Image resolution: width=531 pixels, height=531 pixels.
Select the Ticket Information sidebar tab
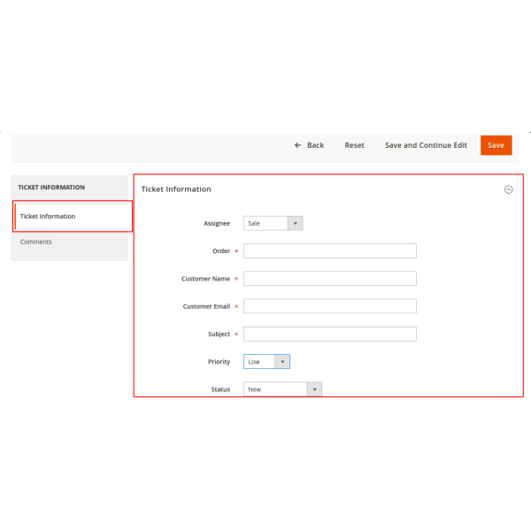(48, 217)
